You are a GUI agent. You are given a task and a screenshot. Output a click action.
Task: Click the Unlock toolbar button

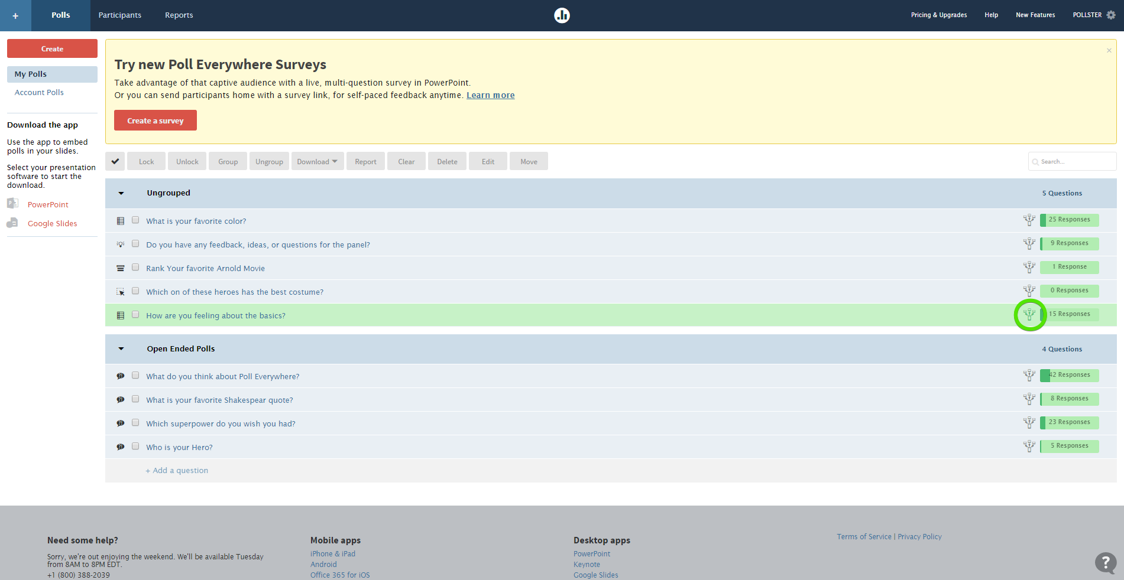pyautogui.click(x=187, y=161)
